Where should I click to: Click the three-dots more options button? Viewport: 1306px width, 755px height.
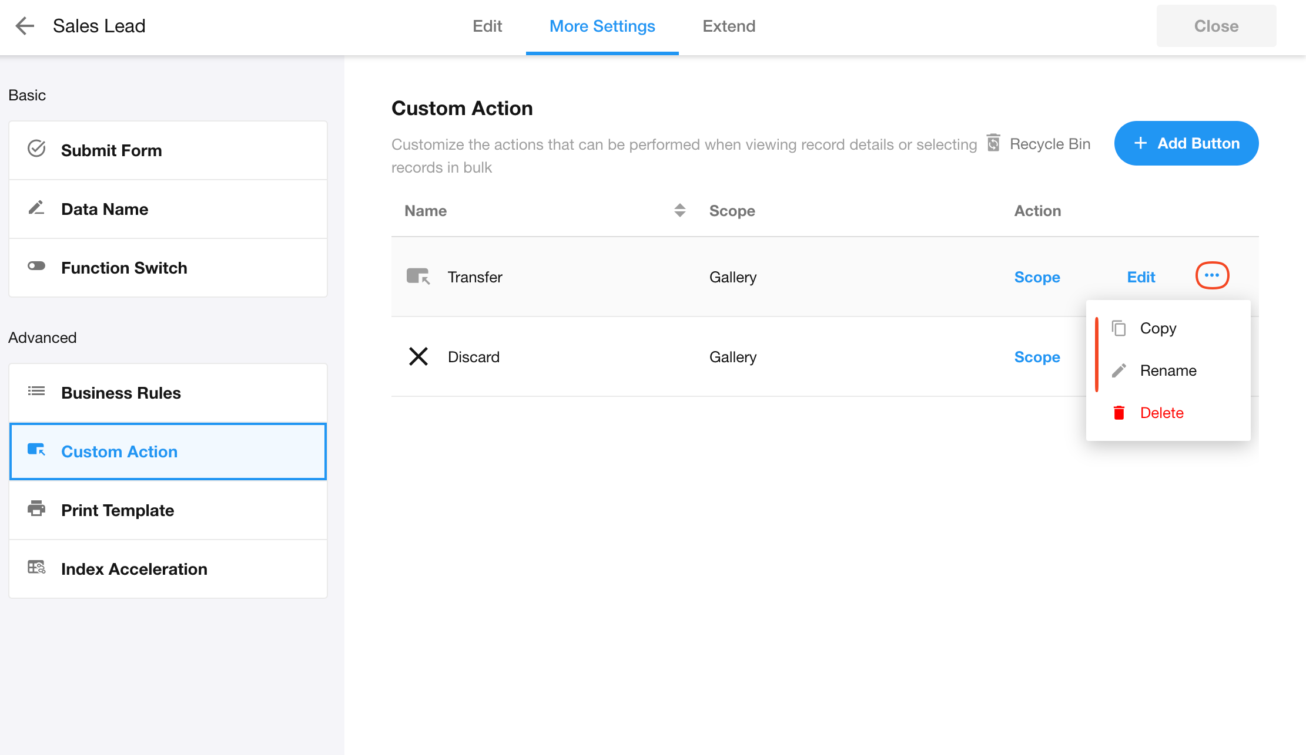coord(1212,275)
